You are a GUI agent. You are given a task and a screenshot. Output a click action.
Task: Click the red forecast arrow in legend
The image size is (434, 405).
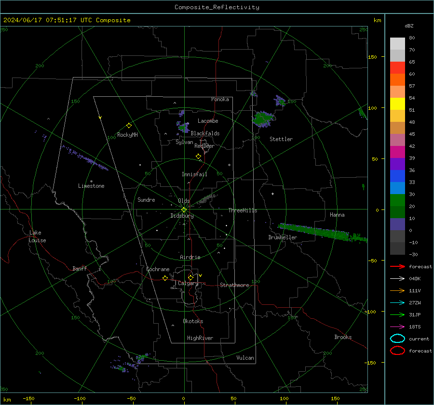397,266
